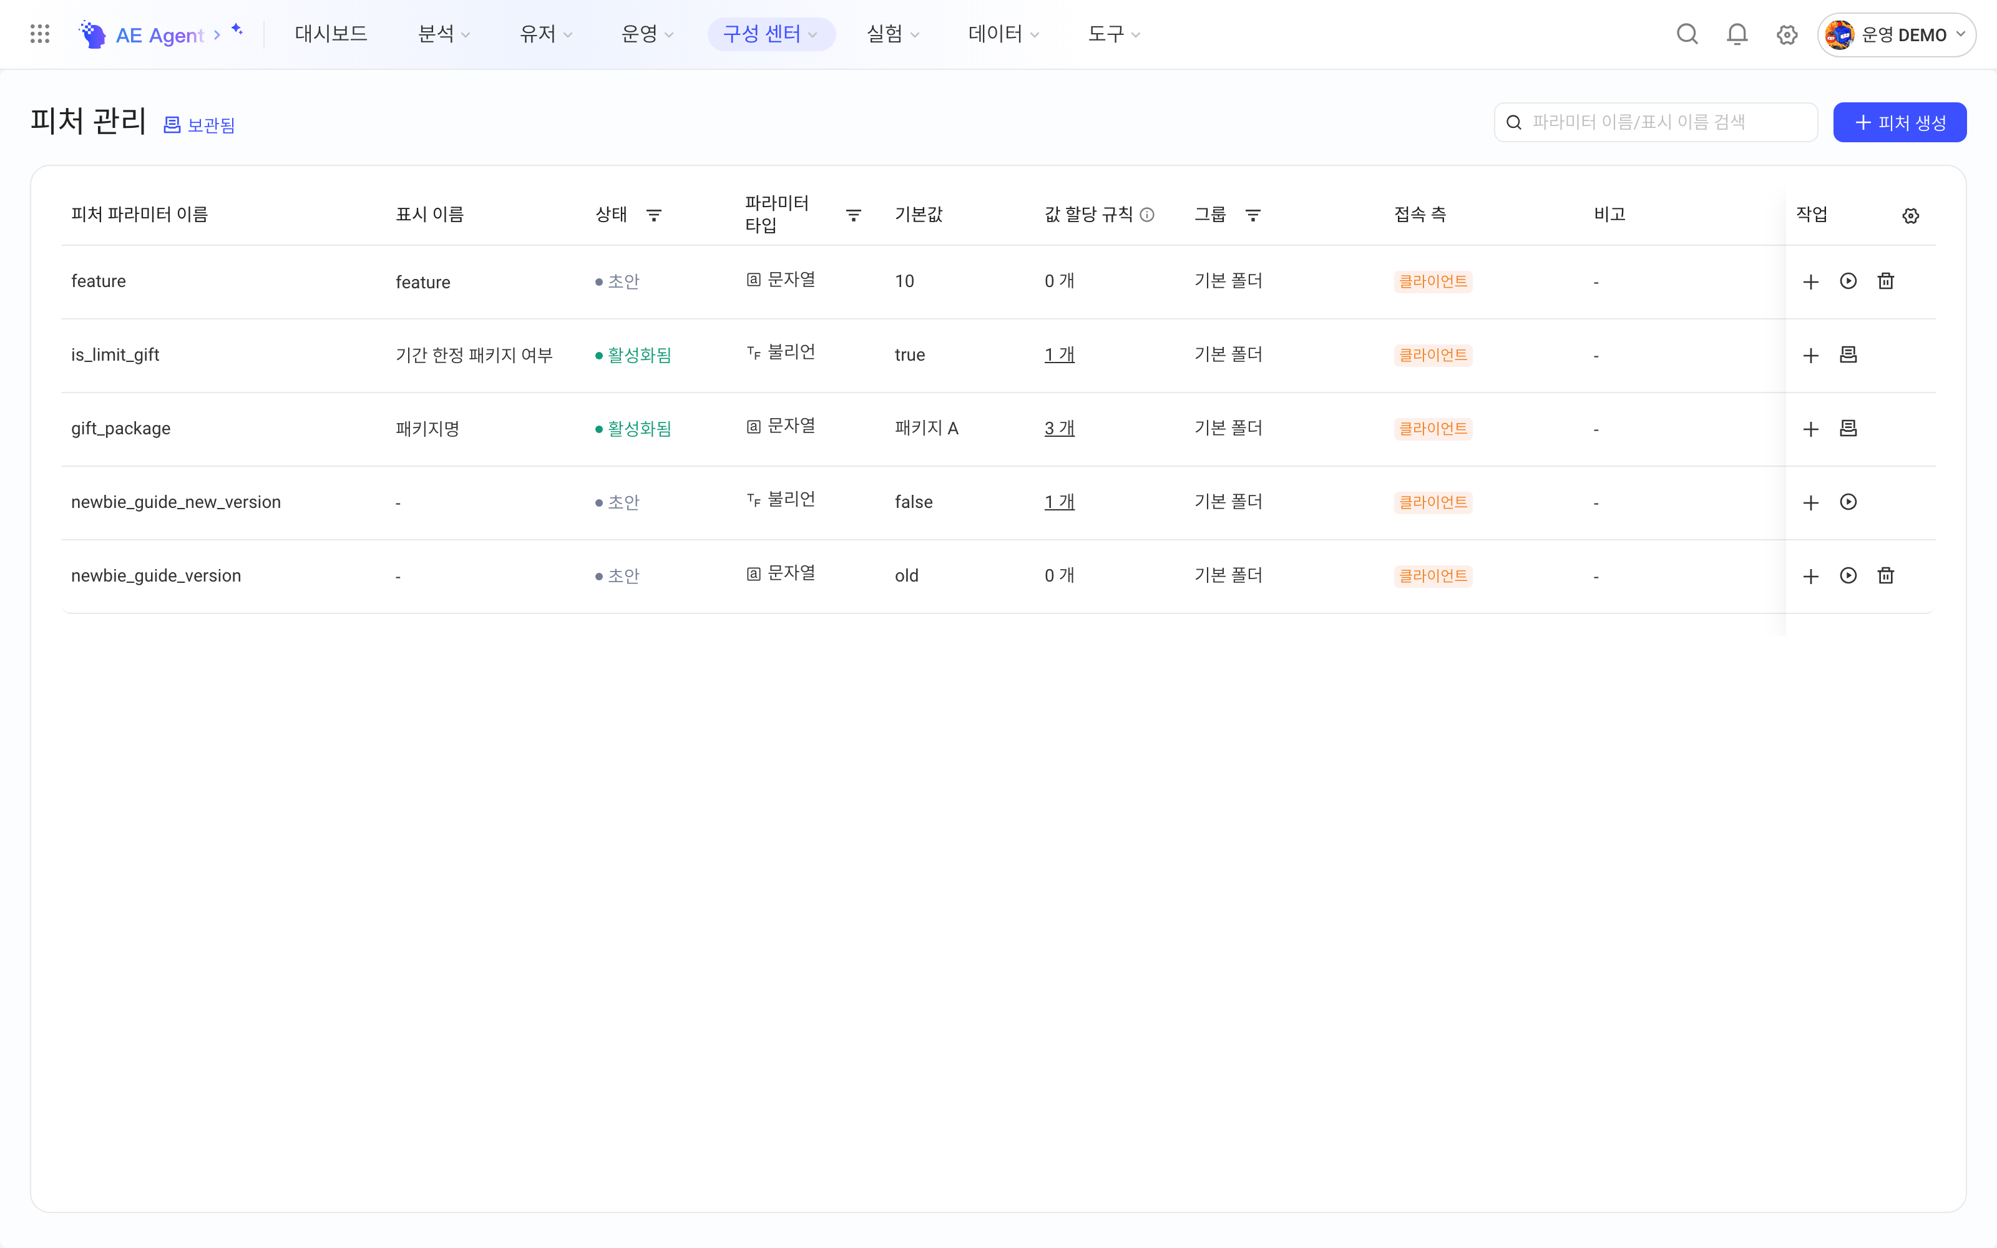Click the AI sparkle icon beside AE Agent
The image size is (1997, 1248).
tap(237, 30)
